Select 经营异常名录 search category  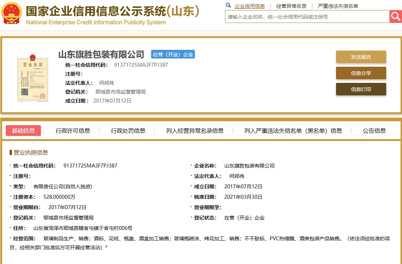pos(291,6)
